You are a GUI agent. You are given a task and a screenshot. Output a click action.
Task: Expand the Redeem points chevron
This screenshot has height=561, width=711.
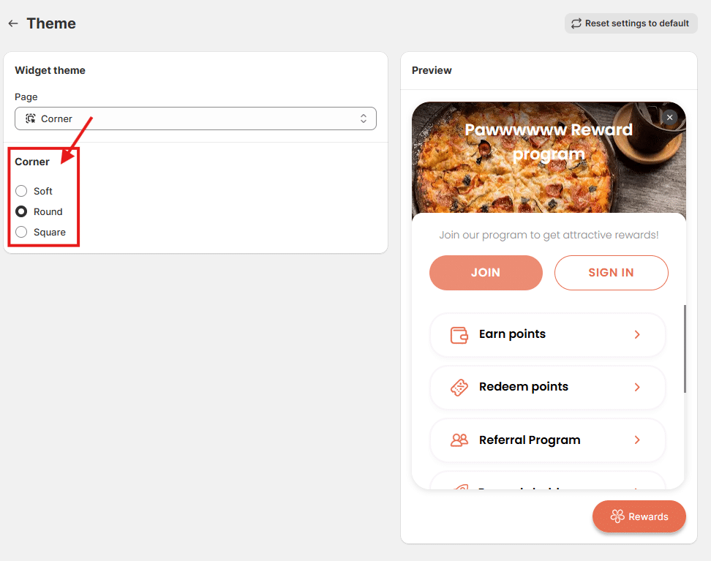click(x=637, y=387)
